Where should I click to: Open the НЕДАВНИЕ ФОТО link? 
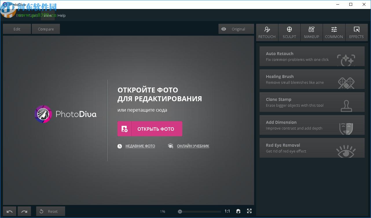pos(140,146)
